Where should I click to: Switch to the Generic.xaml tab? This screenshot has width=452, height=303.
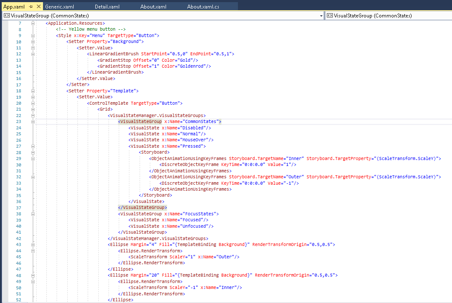click(x=60, y=7)
